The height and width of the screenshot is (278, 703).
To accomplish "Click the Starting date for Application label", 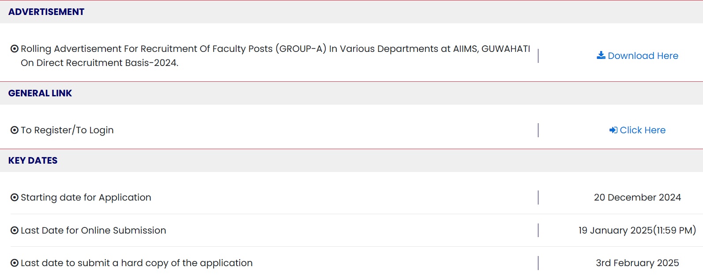I will point(86,198).
